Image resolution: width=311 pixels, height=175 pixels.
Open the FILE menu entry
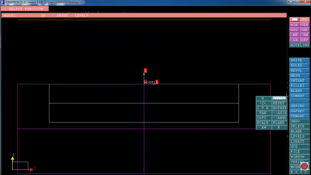click(299, 152)
